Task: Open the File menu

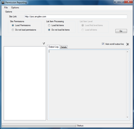Action: [x=6, y=8]
